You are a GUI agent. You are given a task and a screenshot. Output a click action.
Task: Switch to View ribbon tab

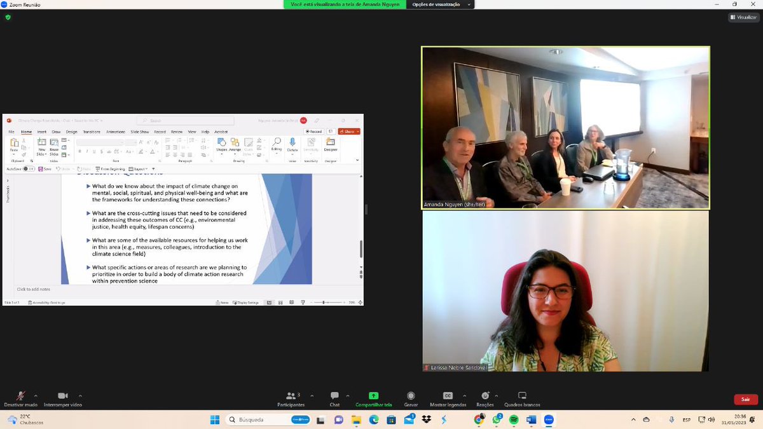(192, 132)
